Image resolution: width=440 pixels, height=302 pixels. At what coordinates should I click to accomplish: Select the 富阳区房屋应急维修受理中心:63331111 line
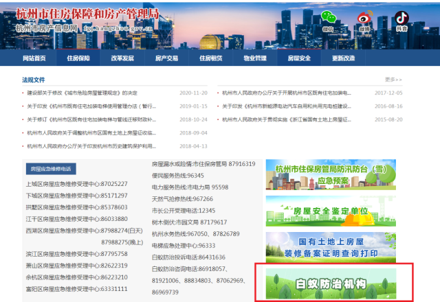click(x=76, y=289)
